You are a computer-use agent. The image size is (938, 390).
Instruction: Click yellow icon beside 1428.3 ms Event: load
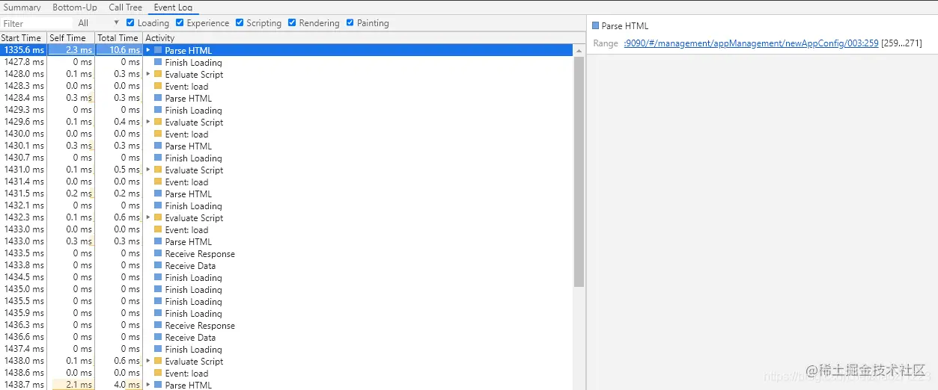(x=158, y=86)
